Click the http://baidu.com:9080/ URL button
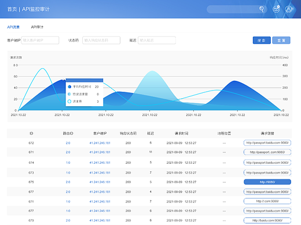Image resolution: width=301 pixels, height=225 pixels. point(267,220)
